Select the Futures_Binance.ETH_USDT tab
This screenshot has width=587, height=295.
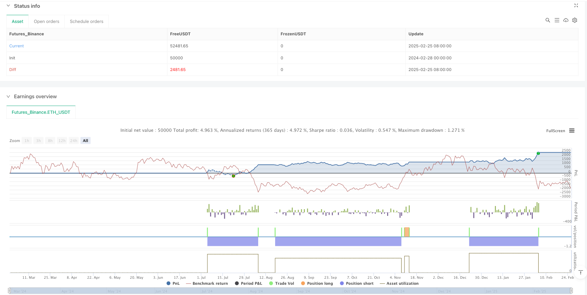(x=41, y=112)
